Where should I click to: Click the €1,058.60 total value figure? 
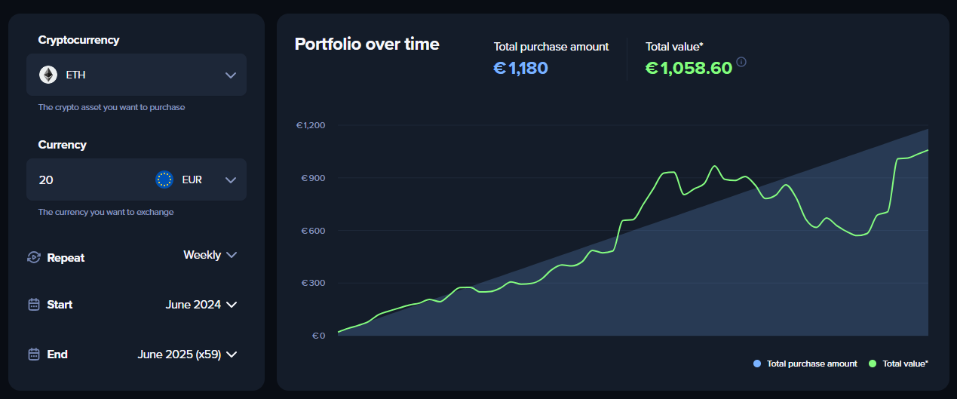click(x=689, y=68)
